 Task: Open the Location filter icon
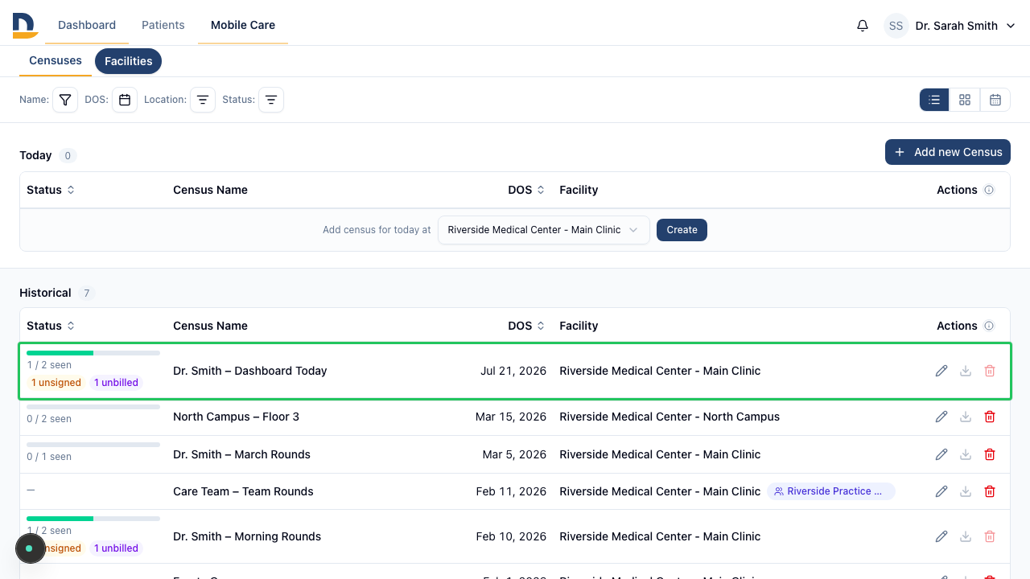coord(203,100)
